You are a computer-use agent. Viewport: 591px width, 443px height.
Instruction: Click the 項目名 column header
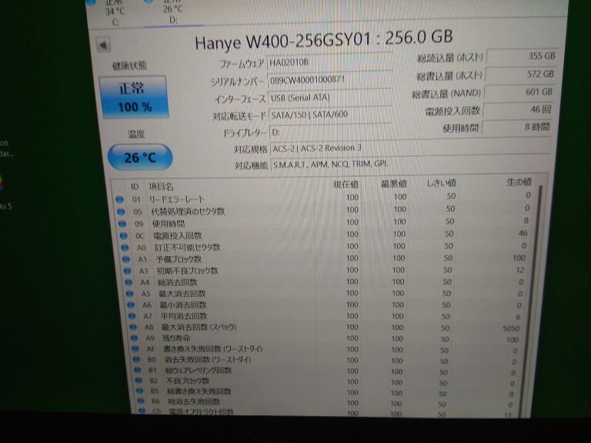(161, 186)
